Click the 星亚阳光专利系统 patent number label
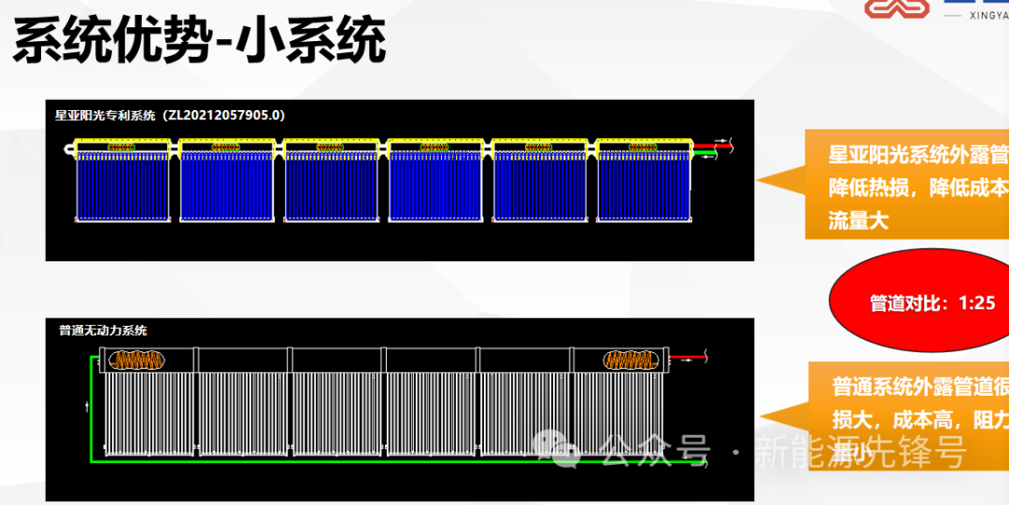The width and height of the screenshot is (1009, 505). pyautogui.click(x=169, y=116)
